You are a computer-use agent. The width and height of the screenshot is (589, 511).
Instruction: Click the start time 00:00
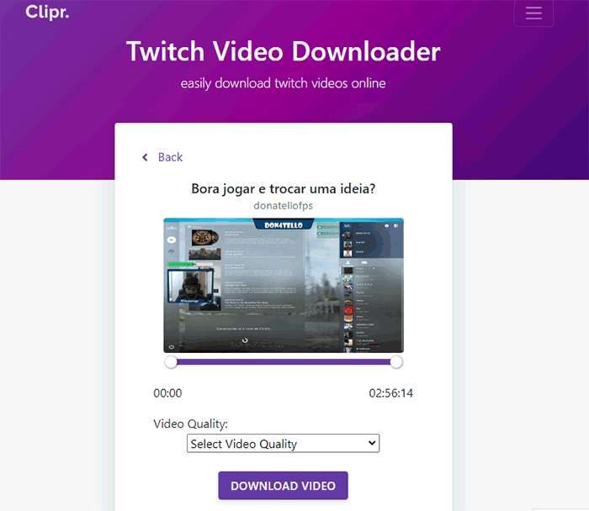pos(167,393)
